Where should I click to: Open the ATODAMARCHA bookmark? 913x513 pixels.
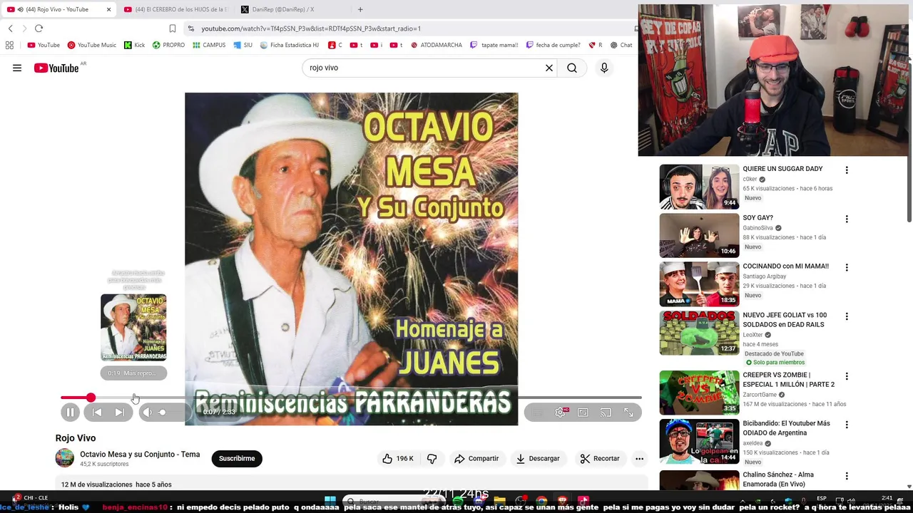tap(437, 45)
